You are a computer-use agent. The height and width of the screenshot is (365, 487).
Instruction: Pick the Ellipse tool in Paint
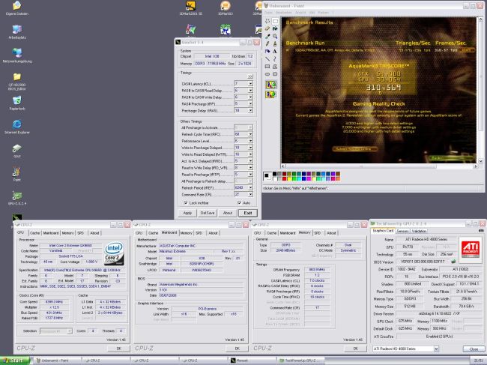point(267,74)
